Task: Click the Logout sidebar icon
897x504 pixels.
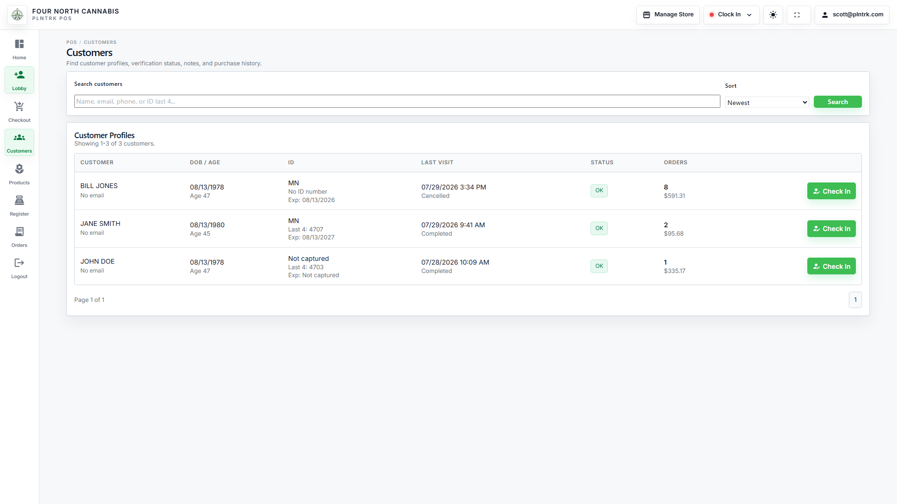Action: tap(19, 268)
